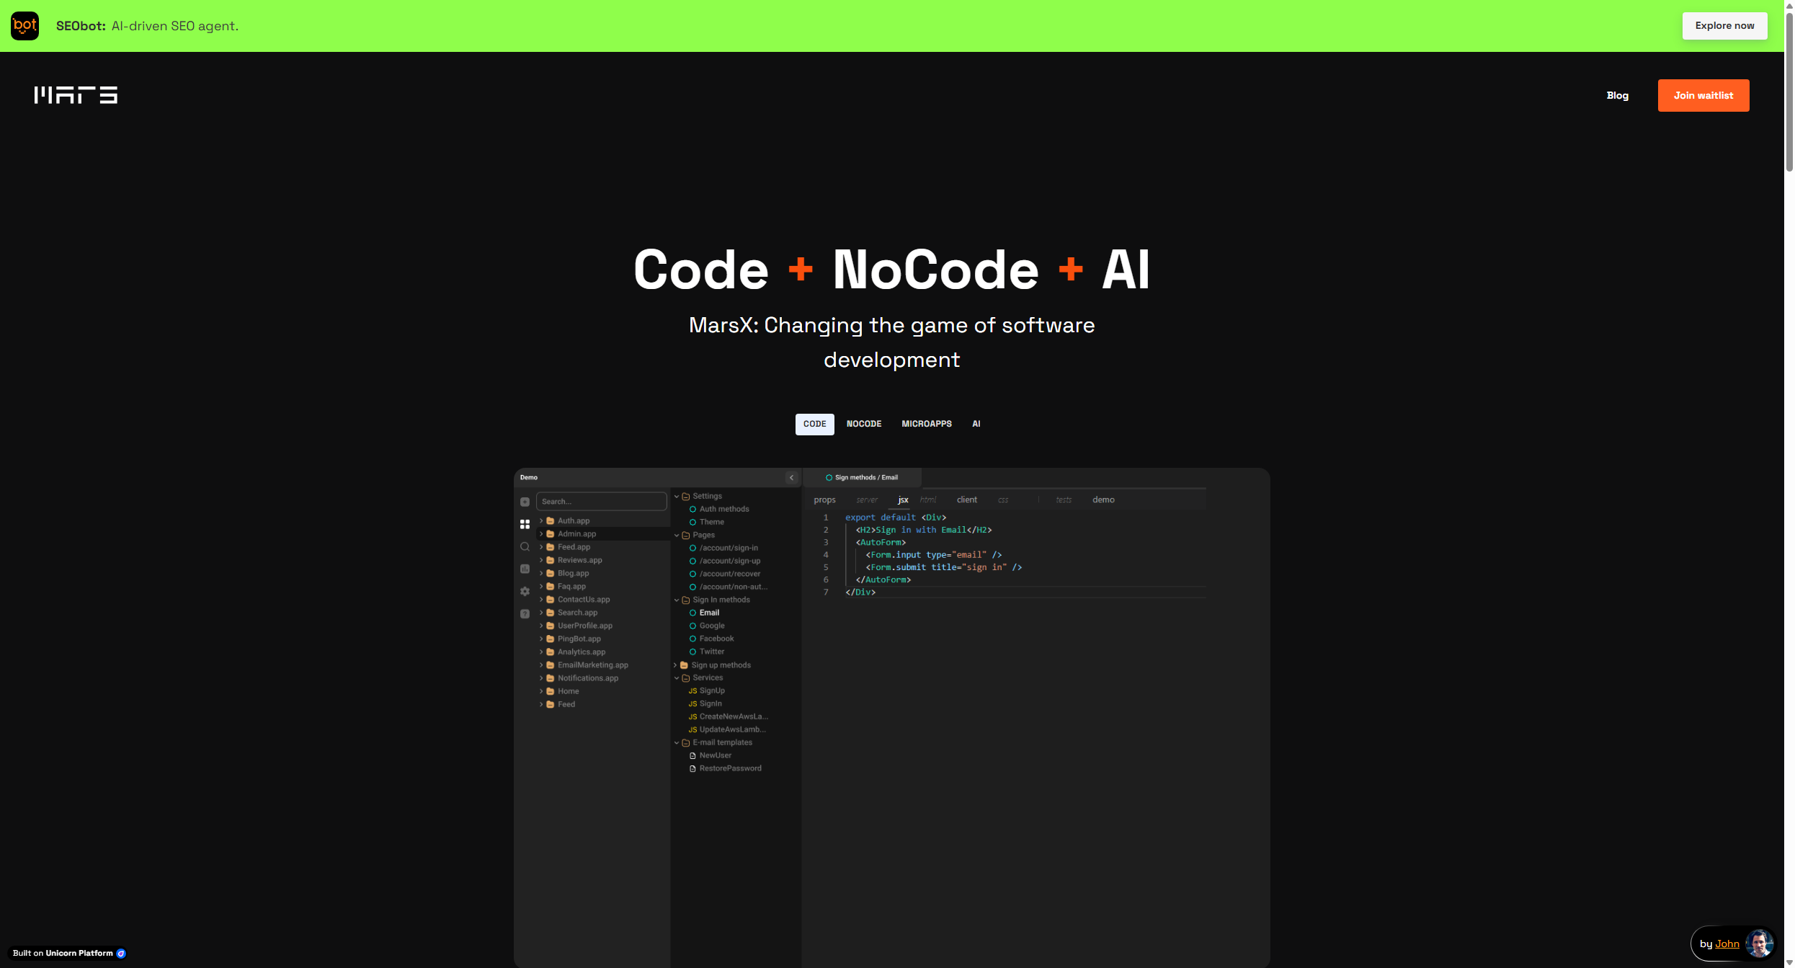1795x968 pixels.
Task: Click the IDE Search... input field
Action: tap(601, 502)
